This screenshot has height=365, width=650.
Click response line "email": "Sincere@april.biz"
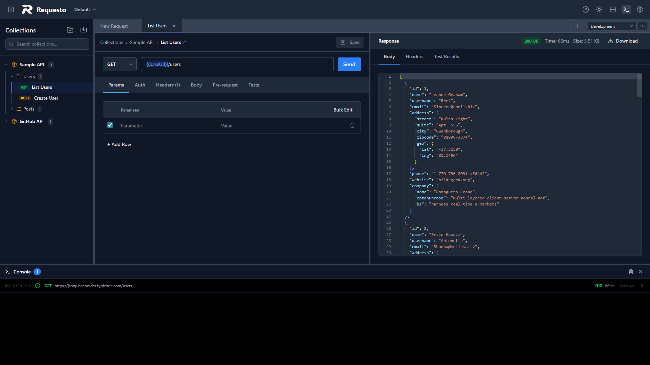coord(444,107)
